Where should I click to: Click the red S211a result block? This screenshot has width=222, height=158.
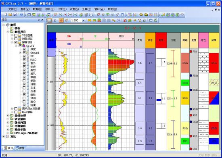[214, 63]
